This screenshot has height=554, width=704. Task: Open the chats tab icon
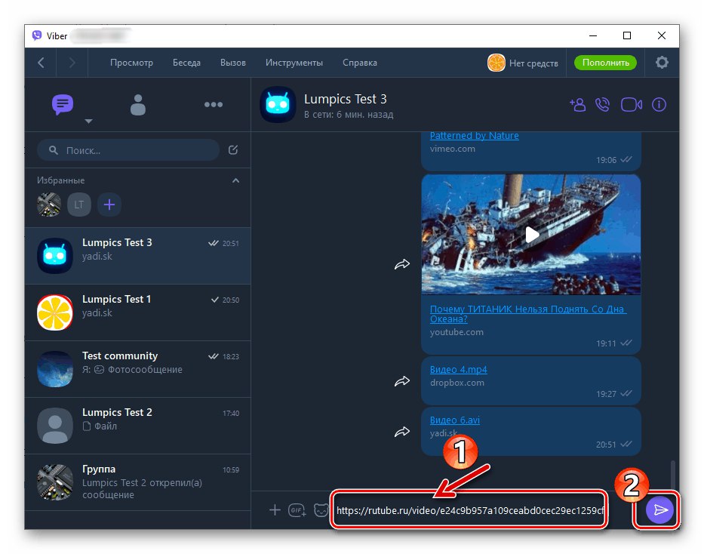63,105
